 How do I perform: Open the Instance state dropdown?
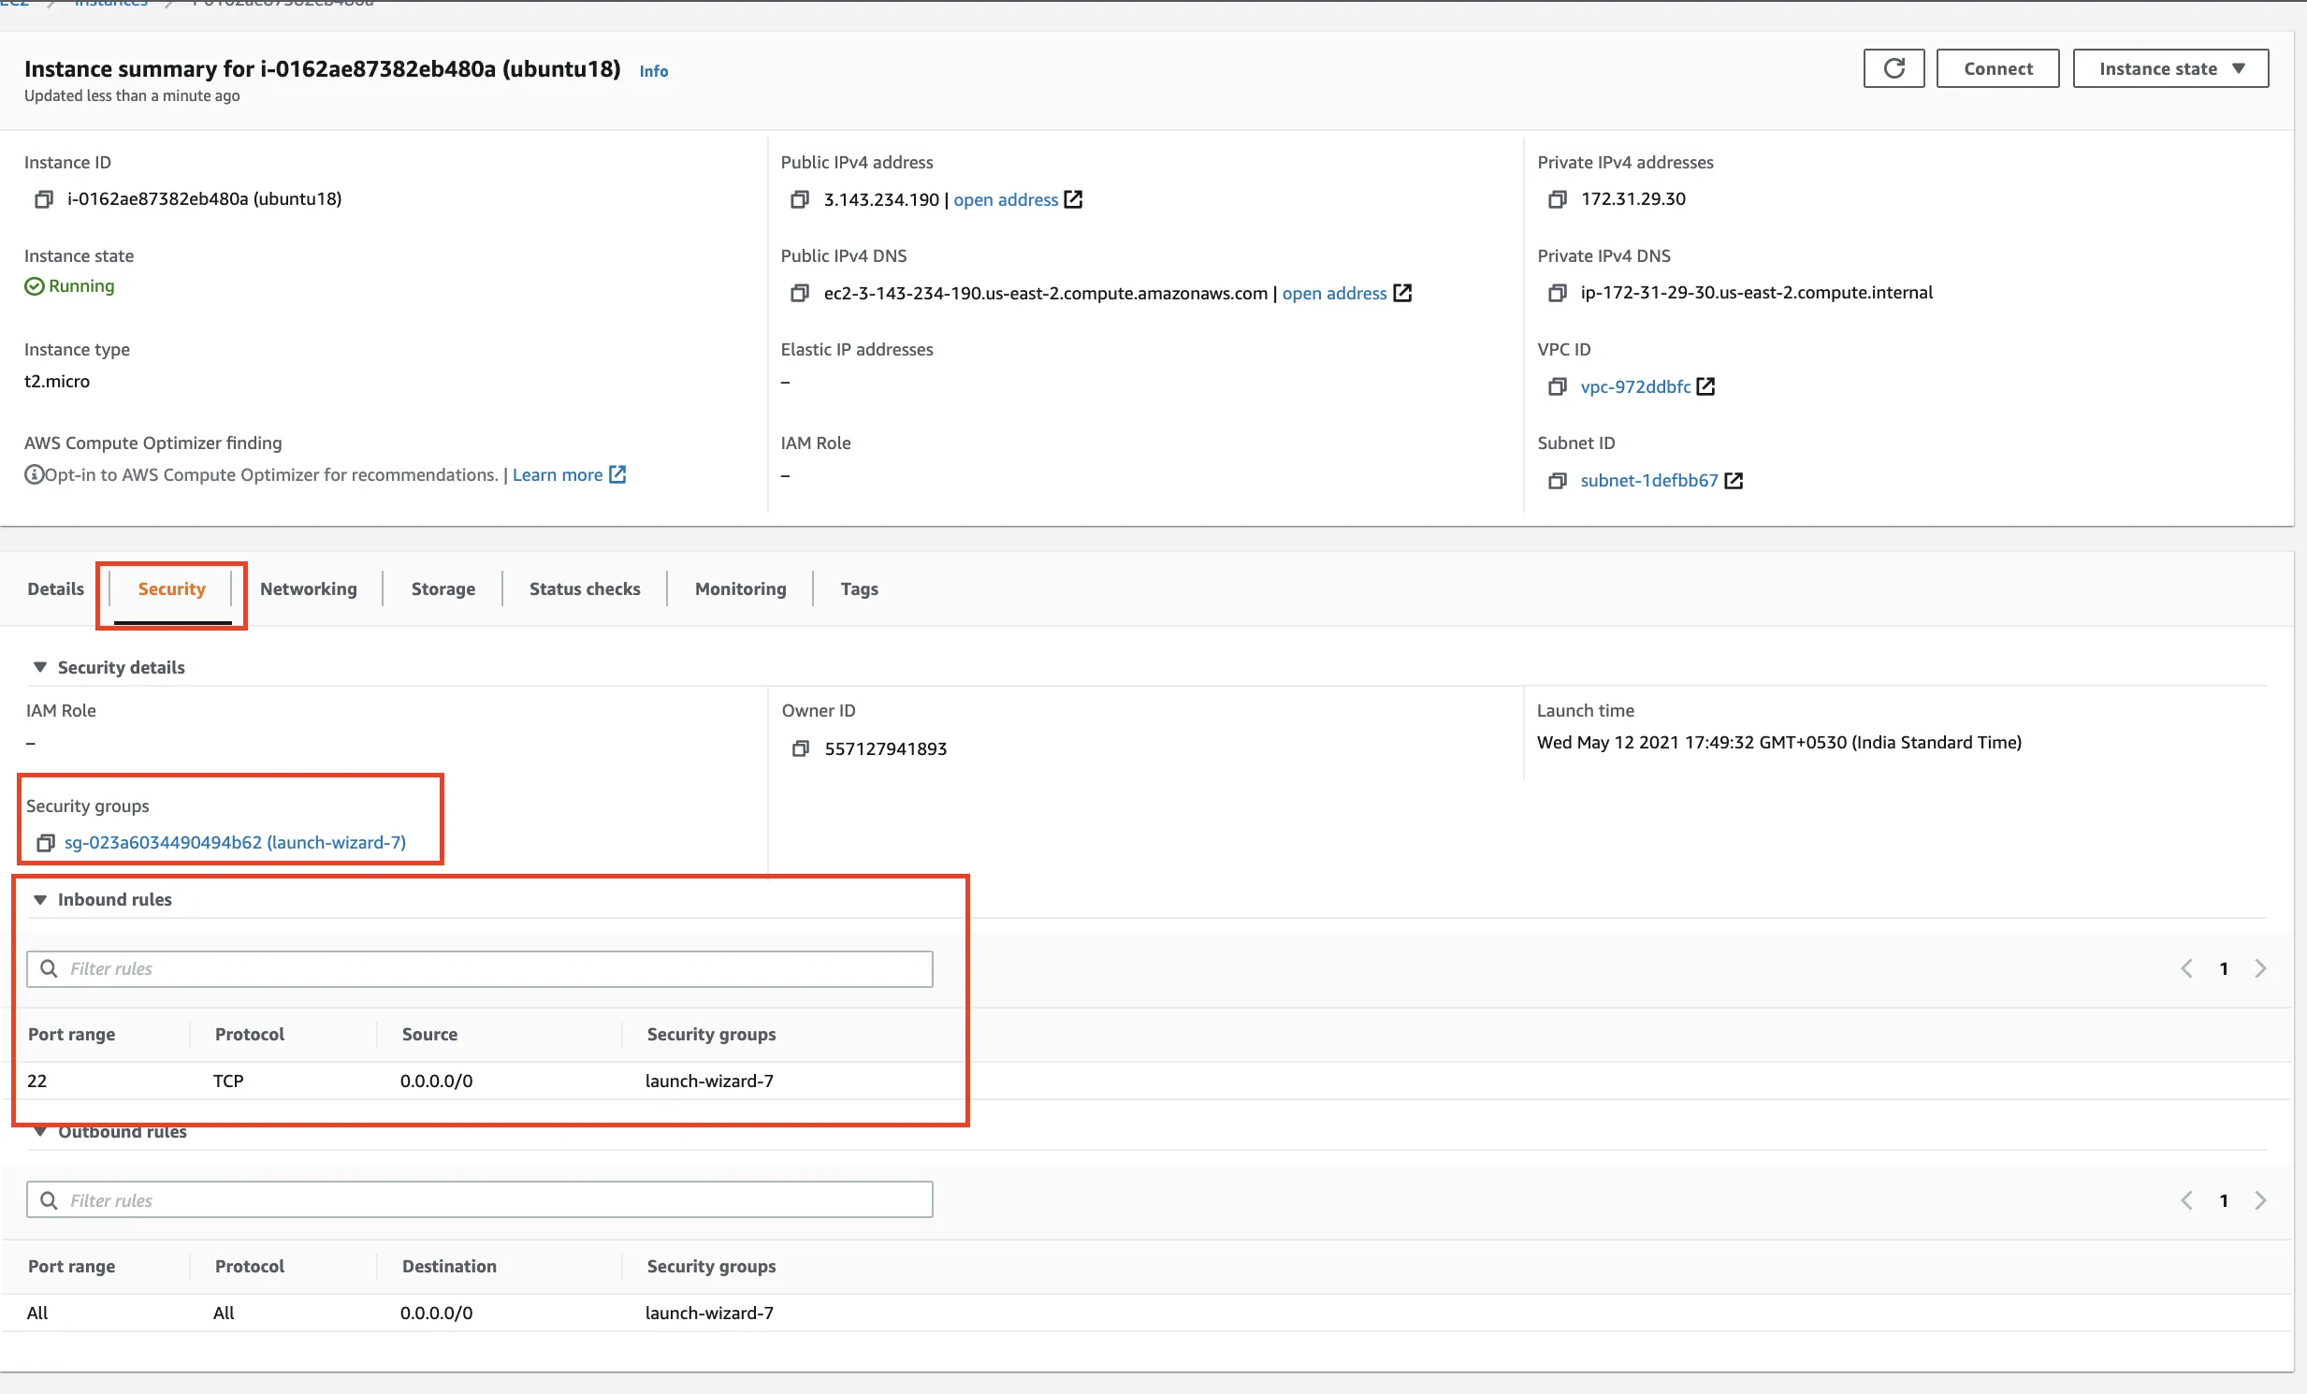[x=2170, y=68]
